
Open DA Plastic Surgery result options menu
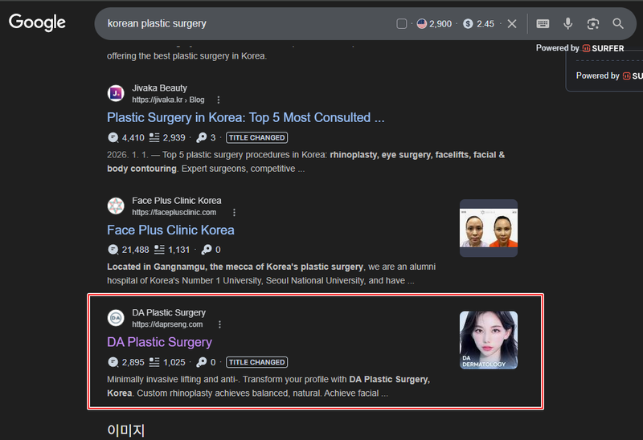click(219, 324)
